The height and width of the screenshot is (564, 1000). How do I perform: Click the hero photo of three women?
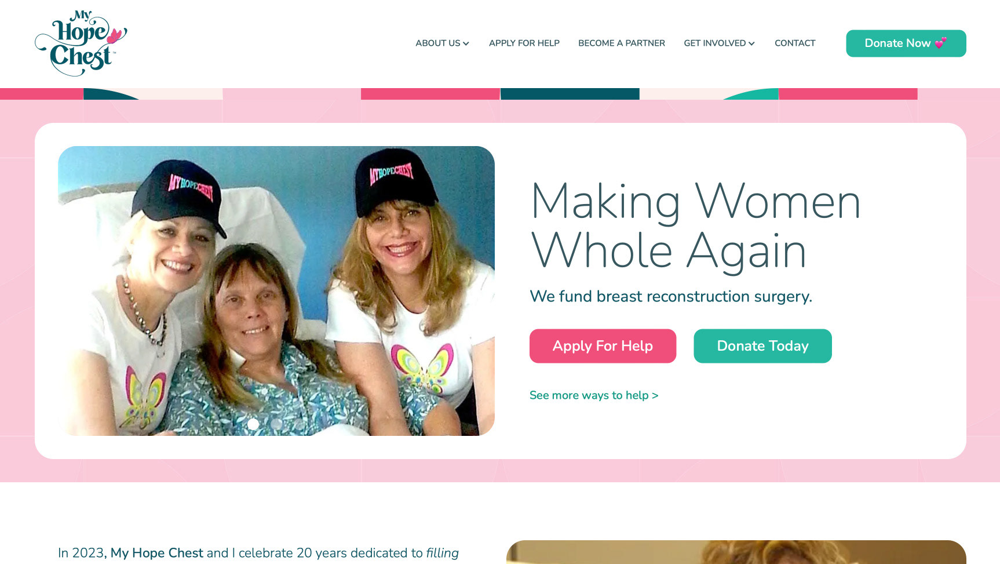[276, 291]
